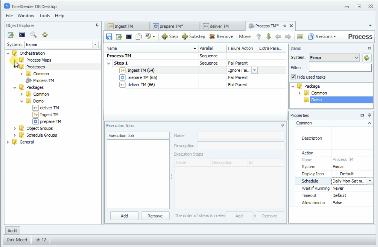
Task: Open the Tools menu
Action: click(44, 15)
